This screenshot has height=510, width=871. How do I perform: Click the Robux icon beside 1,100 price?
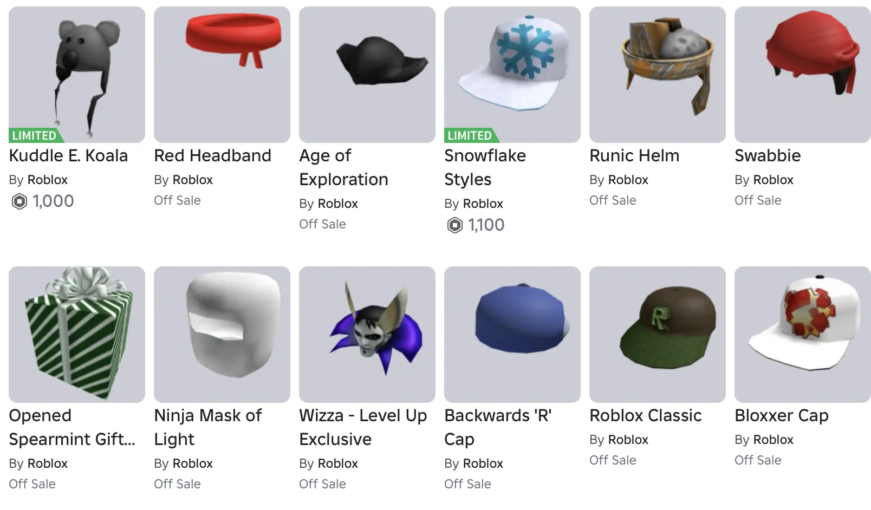point(455,225)
